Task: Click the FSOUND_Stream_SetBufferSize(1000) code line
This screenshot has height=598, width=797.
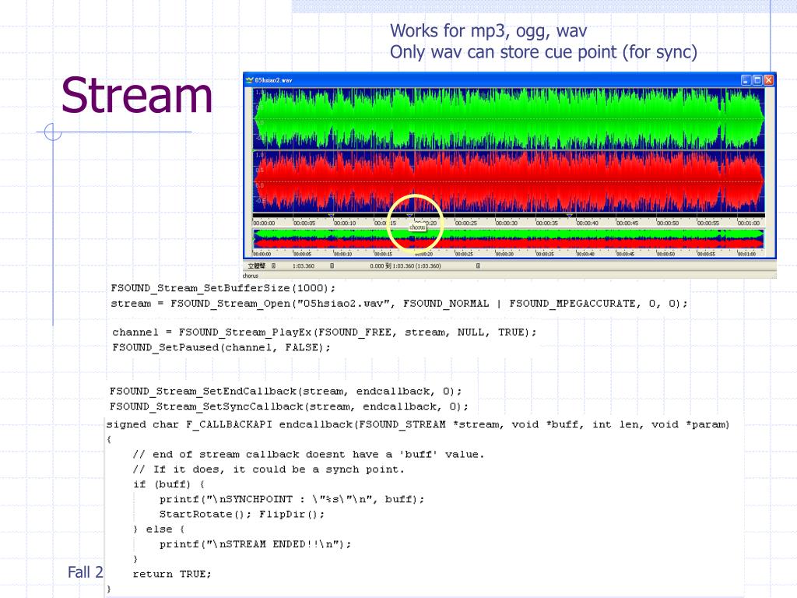Action: (223, 288)
